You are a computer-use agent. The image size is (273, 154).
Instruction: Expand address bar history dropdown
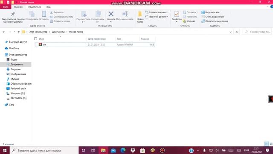point(230,32)
